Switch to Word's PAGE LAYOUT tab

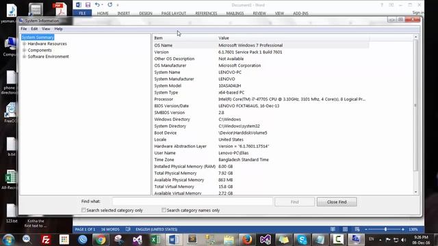[x=173, y=13]
